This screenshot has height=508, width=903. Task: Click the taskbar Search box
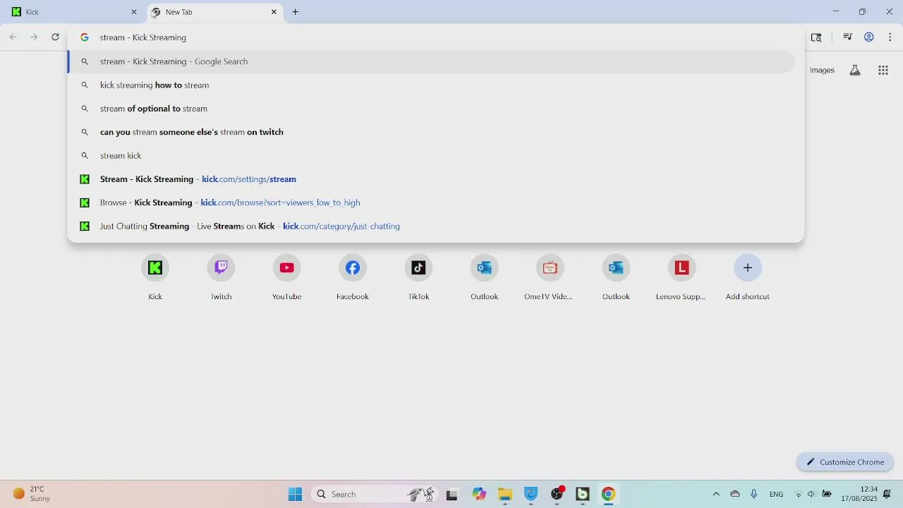(x=374, y=495)
